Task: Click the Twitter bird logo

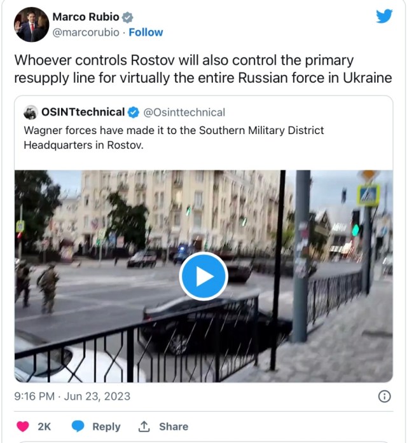Action: [384, 16]
